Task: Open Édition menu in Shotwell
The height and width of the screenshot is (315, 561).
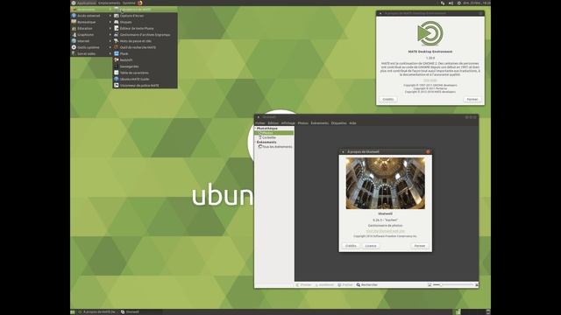Action: point(273,123)
